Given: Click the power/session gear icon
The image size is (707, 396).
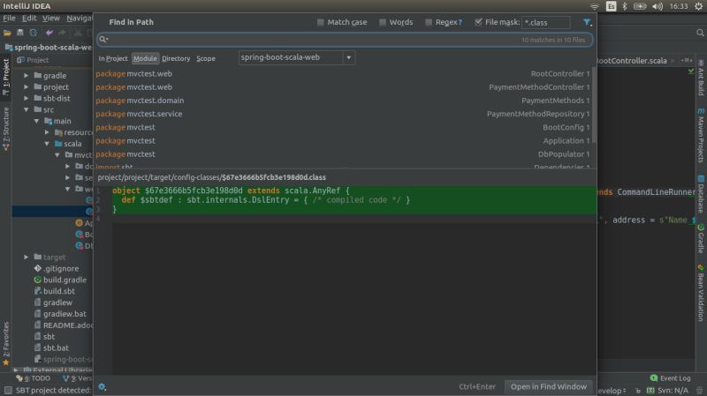Looking at the screenshot, I should pyautogui.click(x=698, y=6).
